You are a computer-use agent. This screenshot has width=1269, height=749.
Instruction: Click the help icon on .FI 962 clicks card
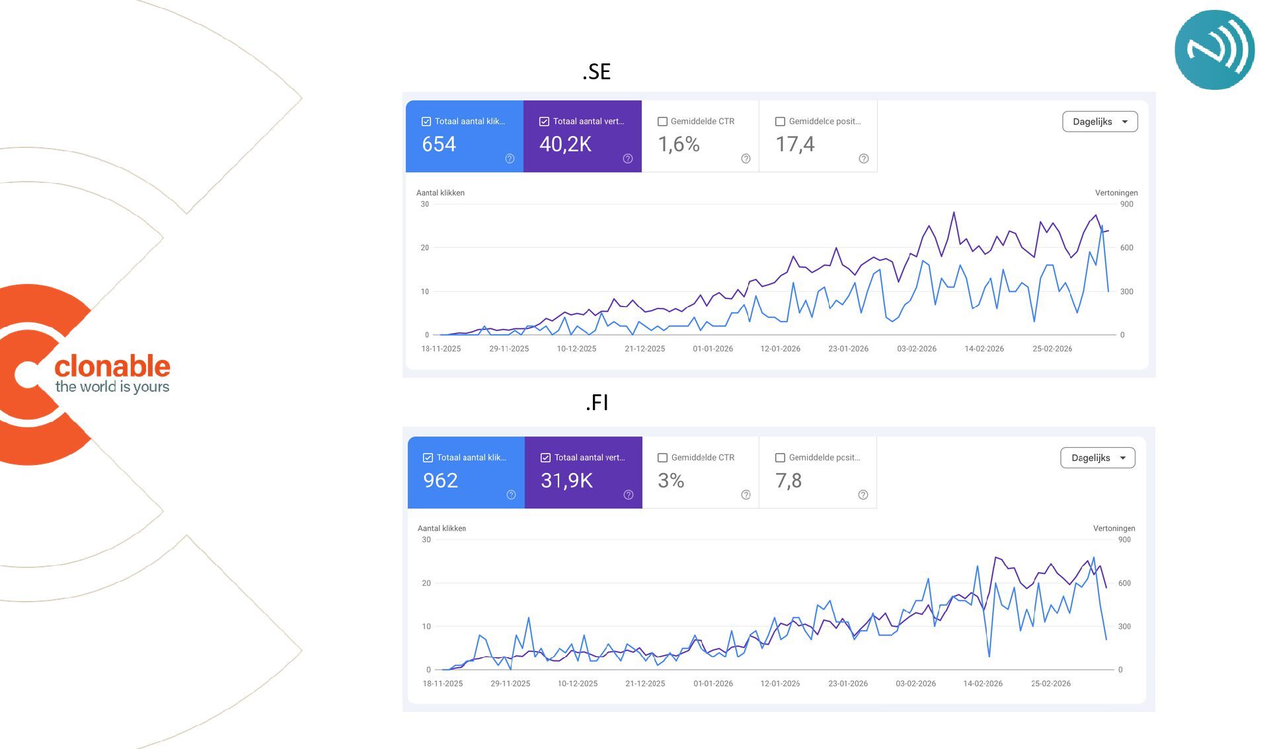click(511, 495)
